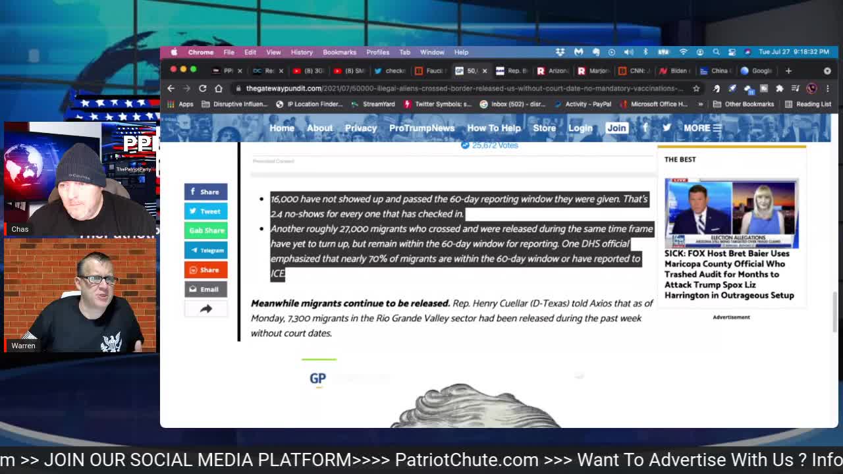Click the forward arrow share icon
Image resolution: width=843 pixels, height=474 pixels.
tap(205, 309)
